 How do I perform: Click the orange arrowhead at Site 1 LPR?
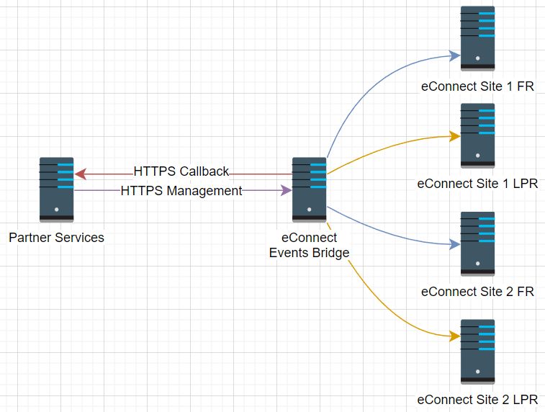[454, 136]
